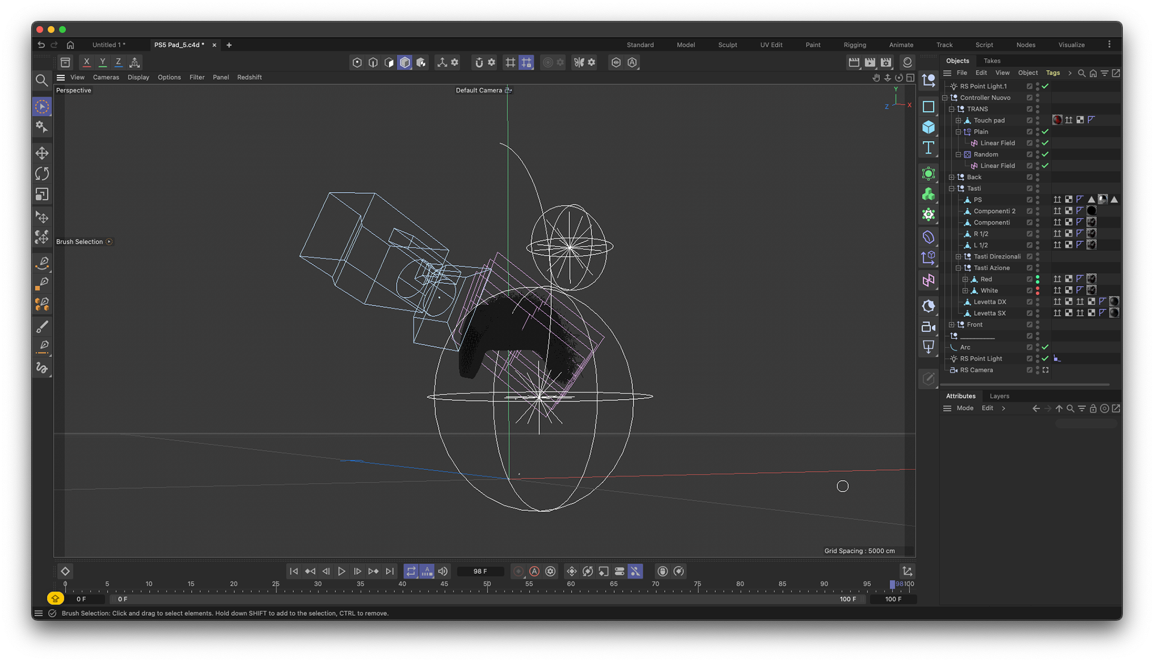The height and width of the screenshot is (662, 1154).
Task: Select the Scale tool
Action: (42, 194)
